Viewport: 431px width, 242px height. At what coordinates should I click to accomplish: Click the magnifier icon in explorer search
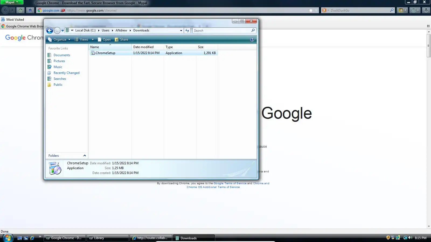pyautogui.click(x=253, y=30)
